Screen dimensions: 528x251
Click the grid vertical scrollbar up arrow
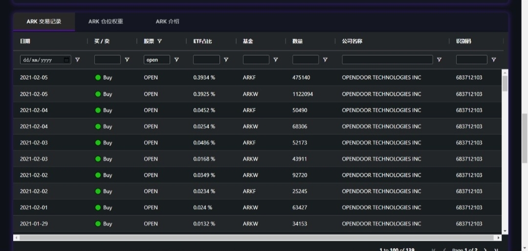click(x=505, y=72)
